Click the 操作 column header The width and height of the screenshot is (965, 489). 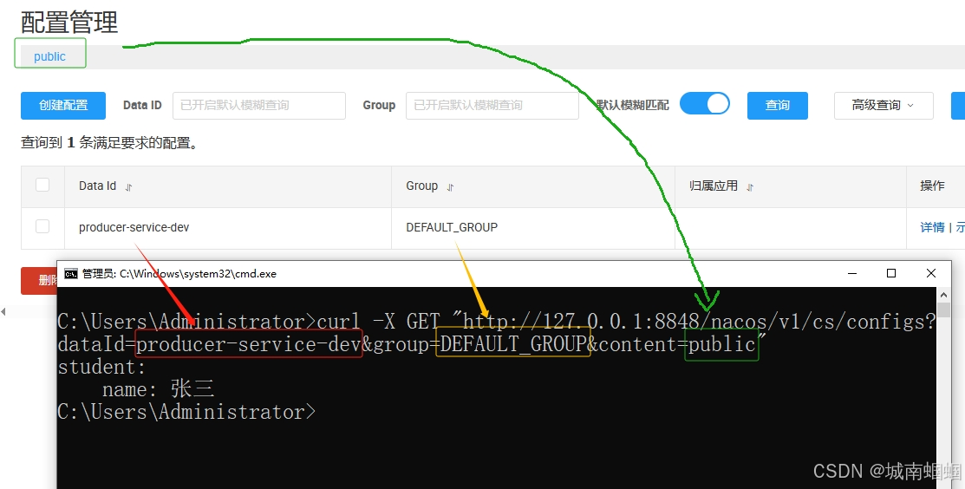point(932,186)
